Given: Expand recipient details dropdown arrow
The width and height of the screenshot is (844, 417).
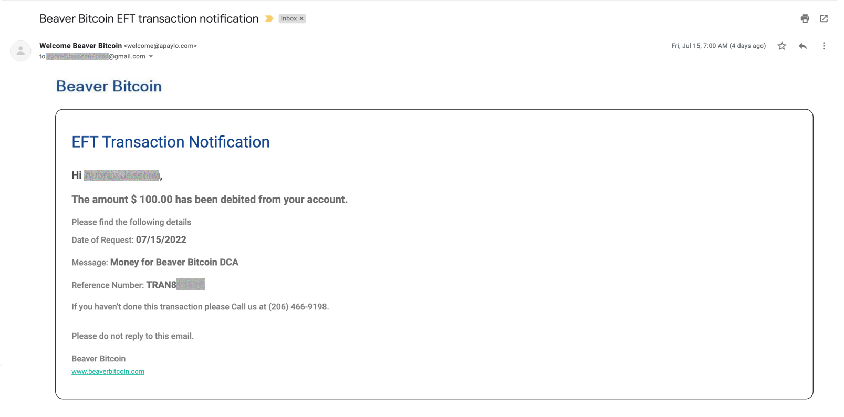Looking at the screenshot, I should 151,56.
